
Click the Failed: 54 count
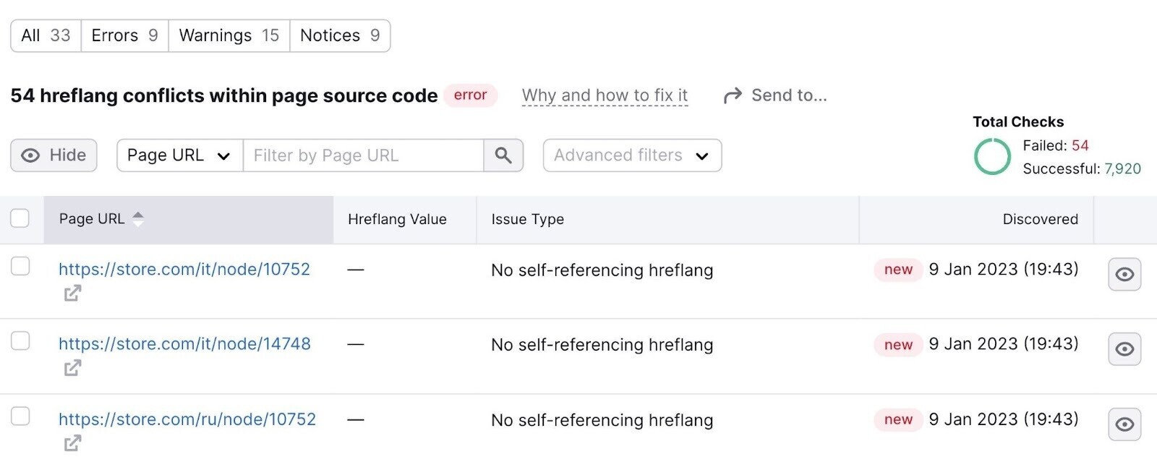[1055, 145]
